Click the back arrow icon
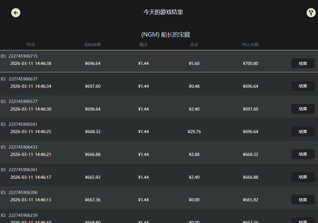Viewport: 318px width, 223px height. 16,13
